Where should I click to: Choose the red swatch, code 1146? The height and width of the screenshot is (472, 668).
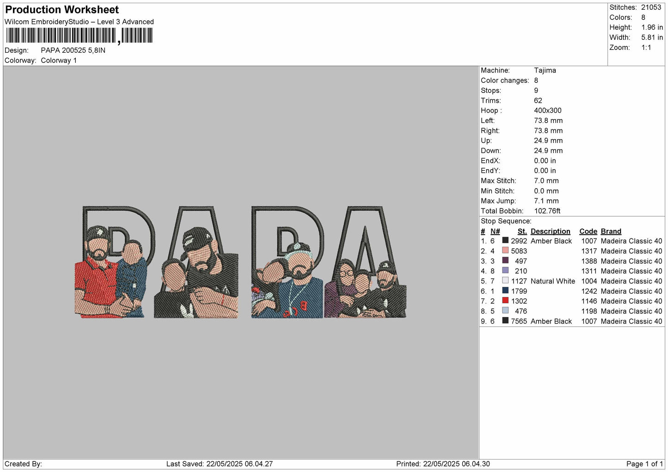[x=505, y=300]
